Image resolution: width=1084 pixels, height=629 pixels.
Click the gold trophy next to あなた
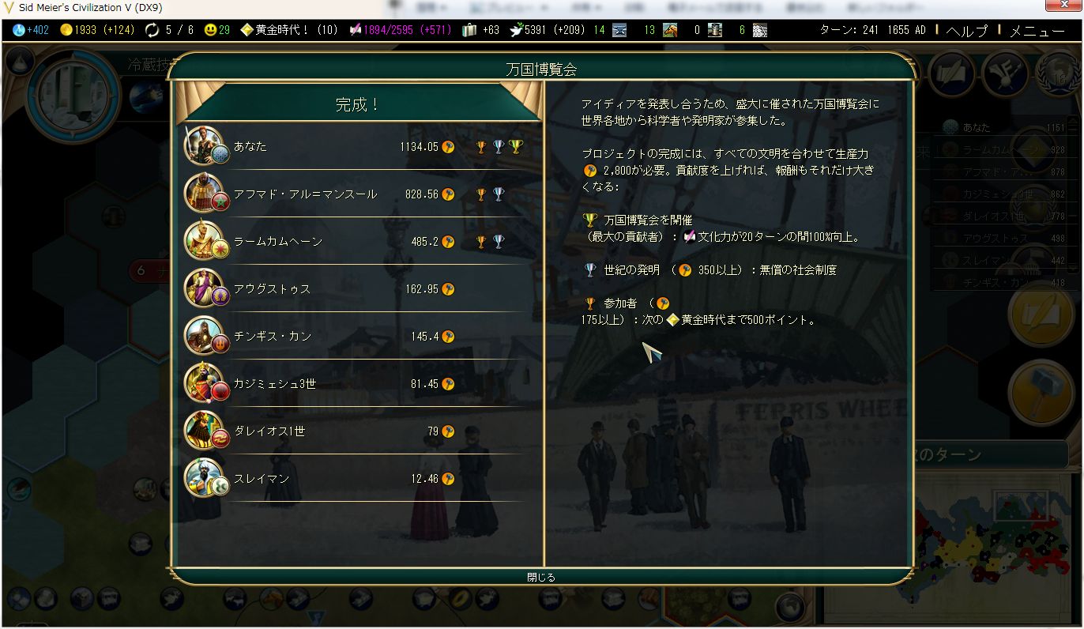pyautogui.click(x=516, y=146)
